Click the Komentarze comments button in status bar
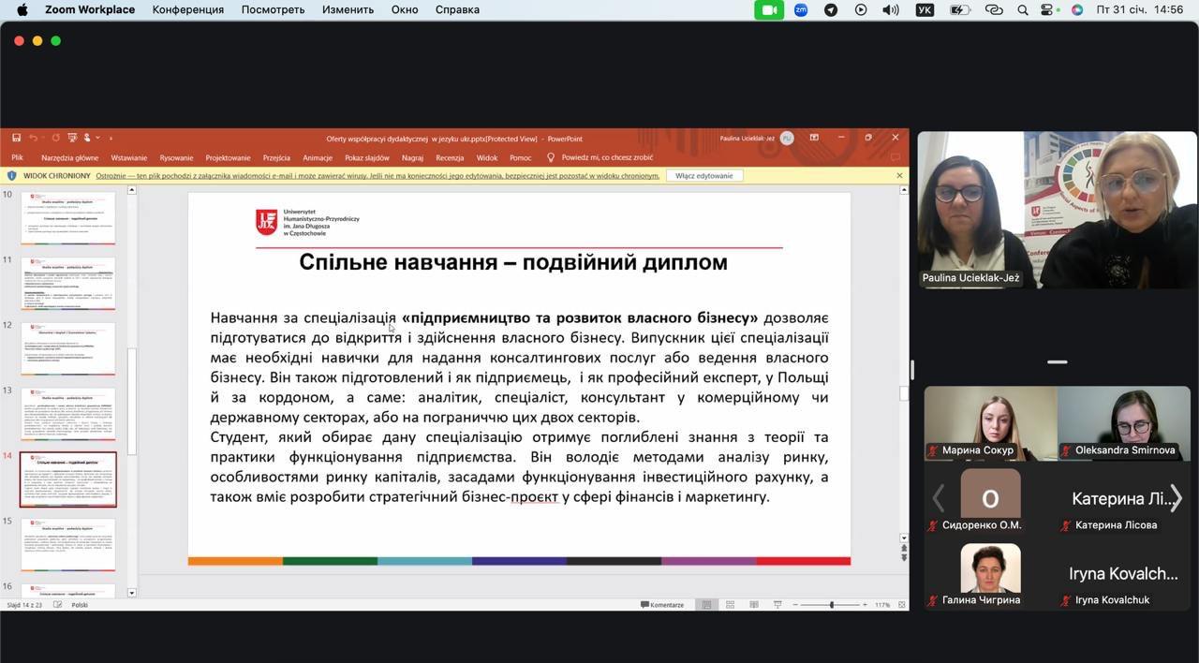Viewport: 1199px width, 663px height. 662,605
